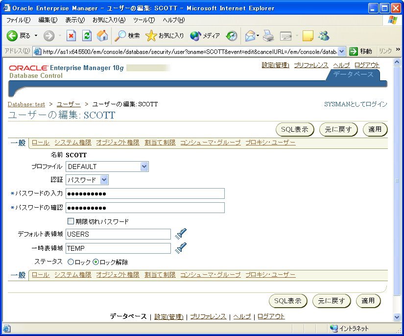Click the yellow note Discuss icon
404x336 pixels.
308,36
